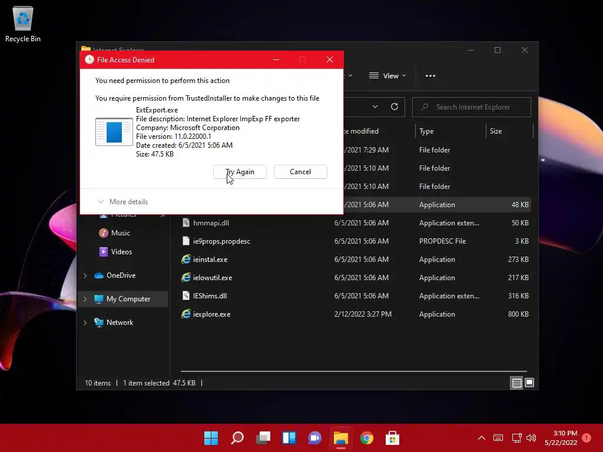Open the Chat app on taskbar
This screenshot has width=603, height=452.
(314, 438)
